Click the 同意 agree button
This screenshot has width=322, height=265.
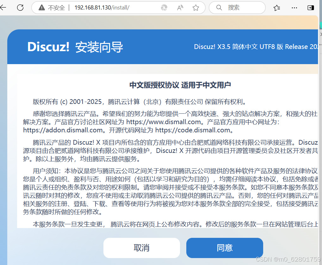pyautogui.click(x=225, y=248)
